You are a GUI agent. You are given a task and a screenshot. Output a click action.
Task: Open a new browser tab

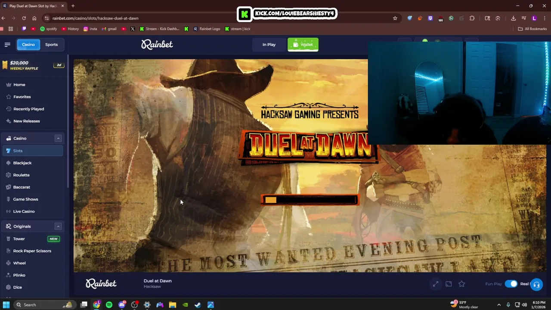[73, 6]
